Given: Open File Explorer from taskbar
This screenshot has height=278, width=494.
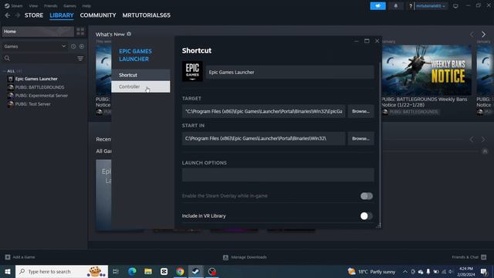Looking at the screenshot, I should (148, 271).
